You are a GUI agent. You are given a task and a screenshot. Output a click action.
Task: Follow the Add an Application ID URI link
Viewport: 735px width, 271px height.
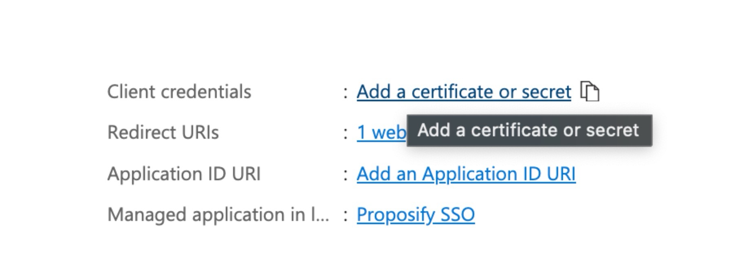pyautogui.click(x=466, y=174)
